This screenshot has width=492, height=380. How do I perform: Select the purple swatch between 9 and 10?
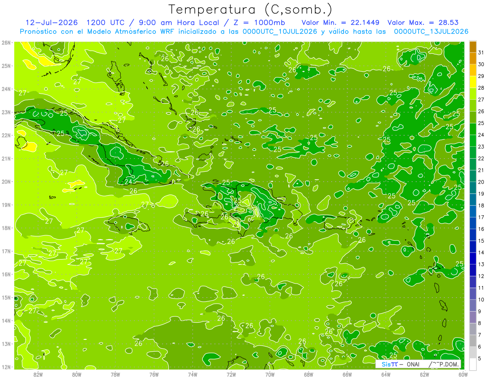(473, 305)
